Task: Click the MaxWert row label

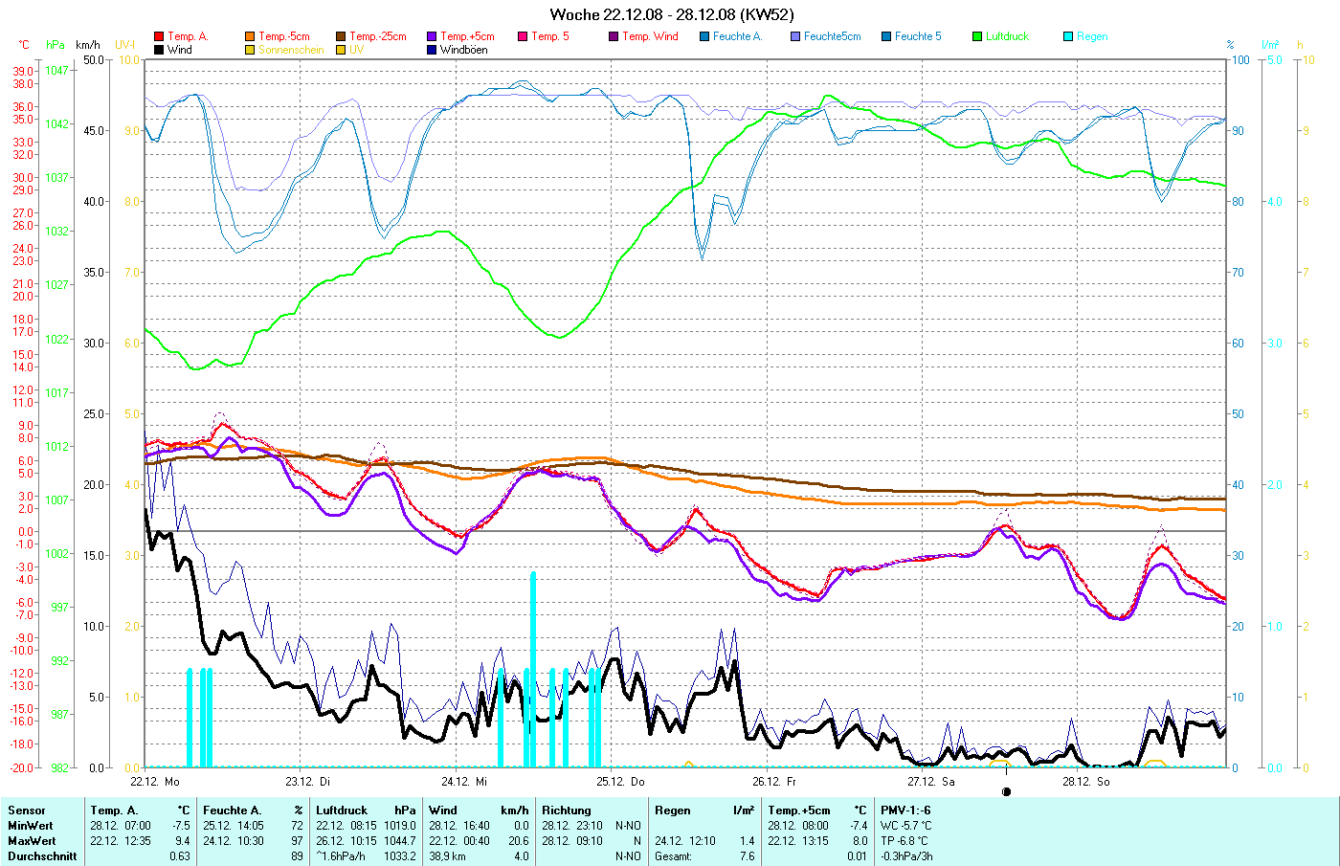Action: click(31, 841)
